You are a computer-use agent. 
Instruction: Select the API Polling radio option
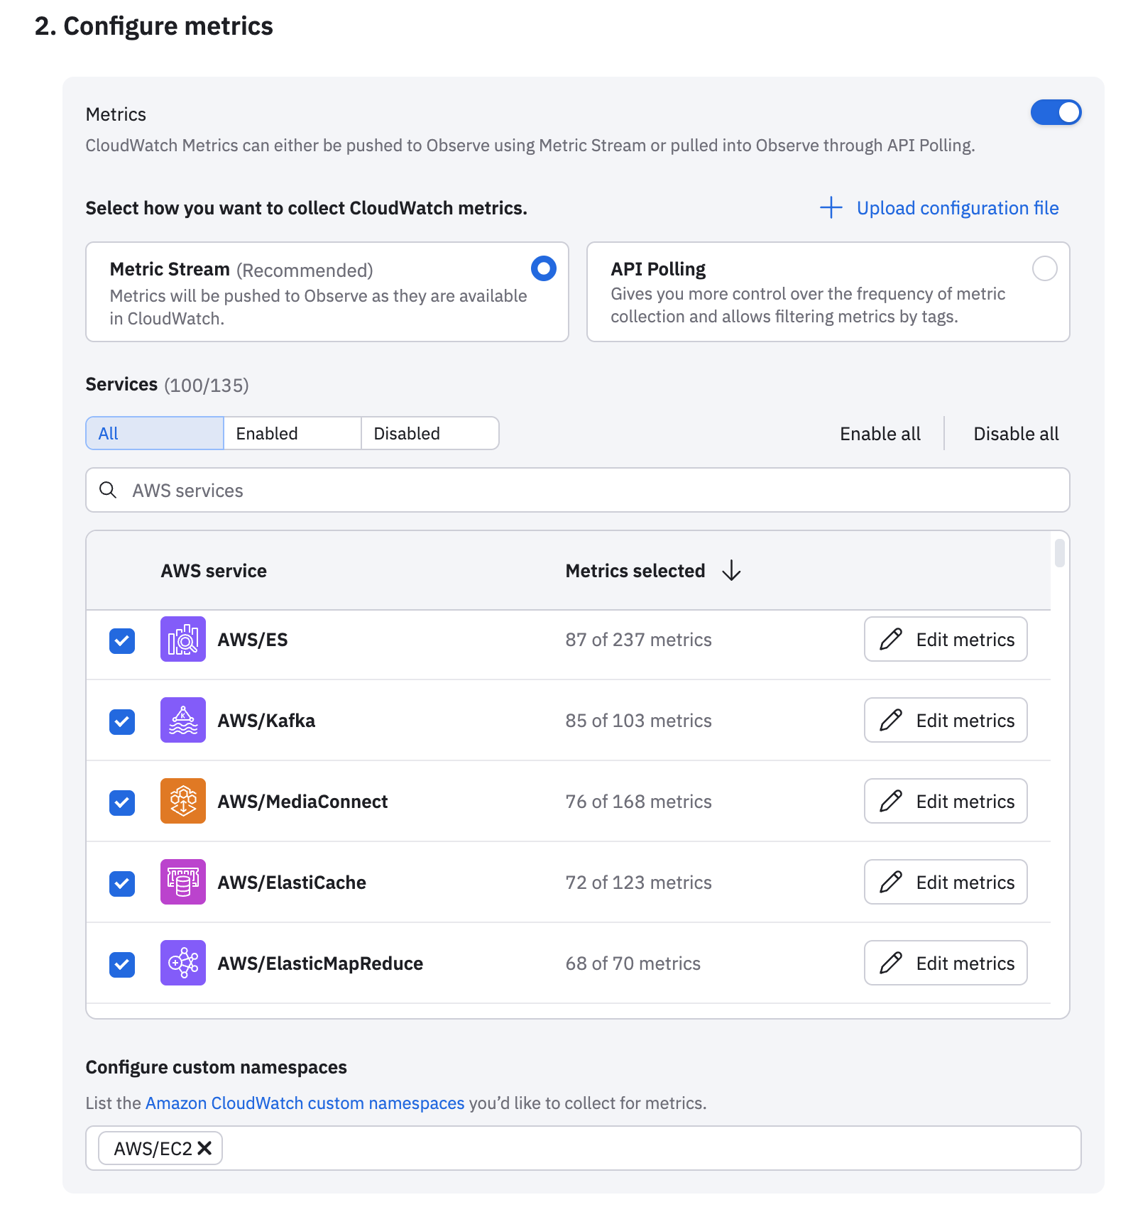click(x=1045, y=268)
